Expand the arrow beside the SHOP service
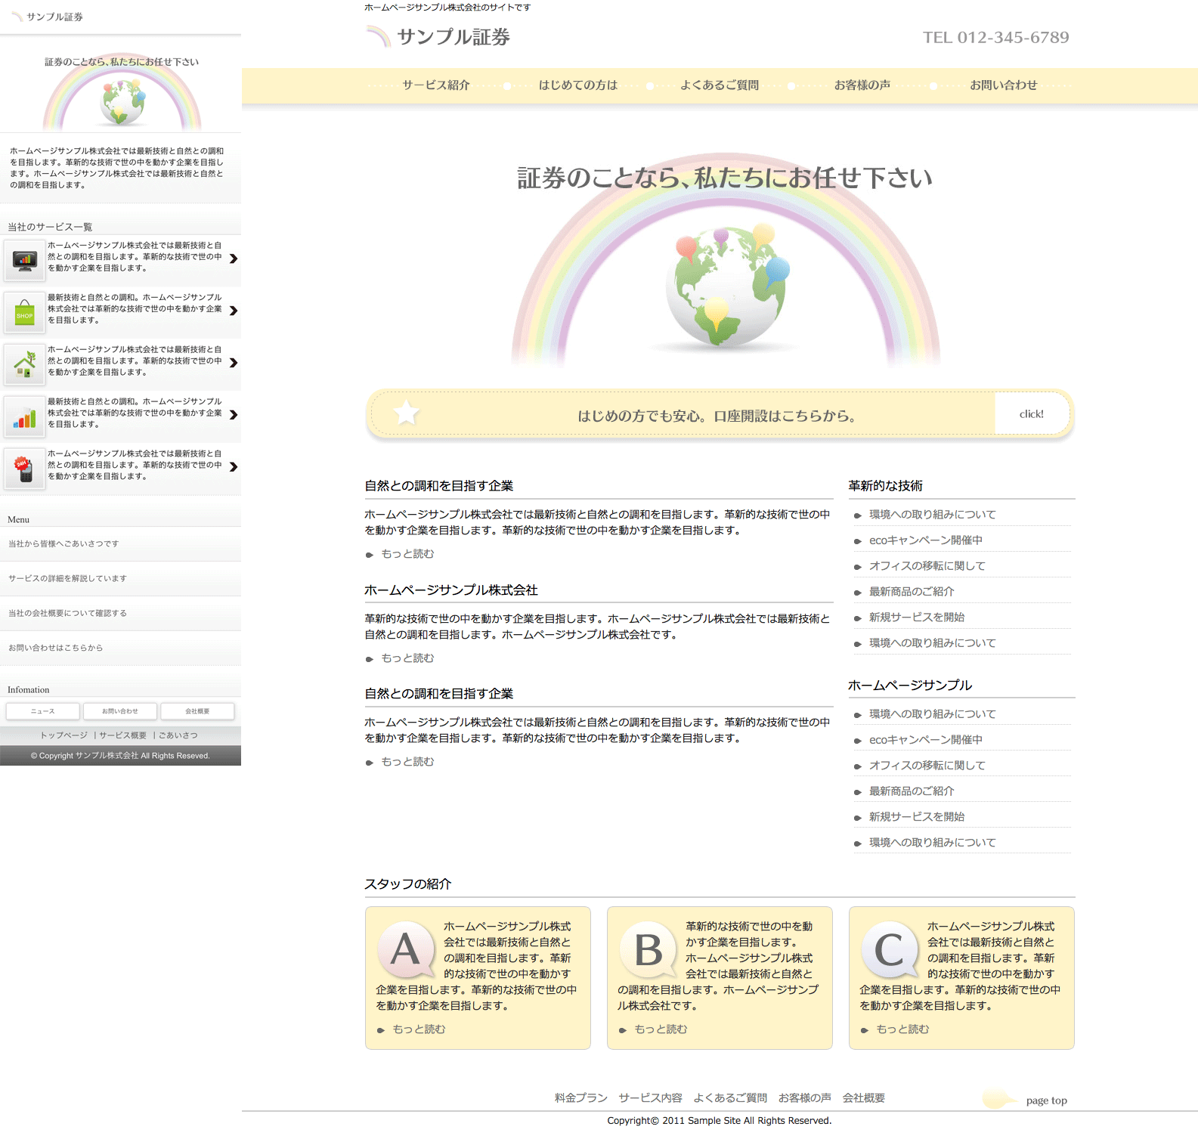This screenshot has height=1136, width=1198. [x=234, y=311]
